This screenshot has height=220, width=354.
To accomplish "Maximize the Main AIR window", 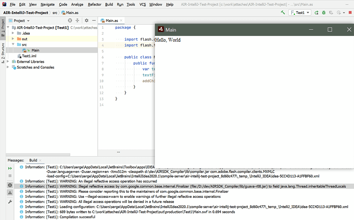I will pyautogui.click(x=330, y=30).
